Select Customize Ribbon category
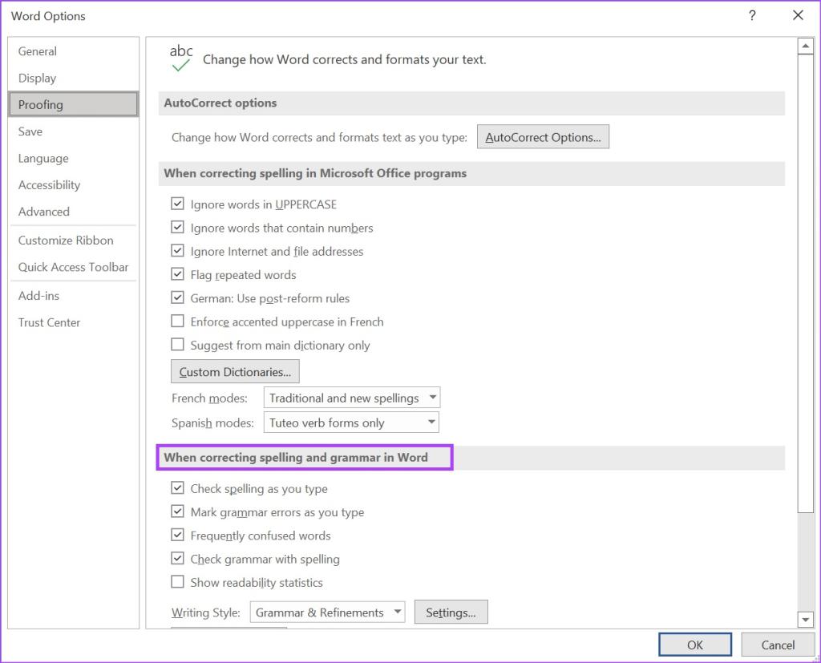The image size is (821, 663). click(73, 241)
